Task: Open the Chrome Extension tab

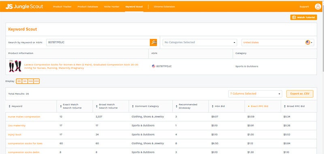Action: pos(164,6)
